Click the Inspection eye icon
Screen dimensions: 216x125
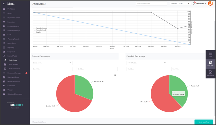pyautogui.click(x=4, y=22)
